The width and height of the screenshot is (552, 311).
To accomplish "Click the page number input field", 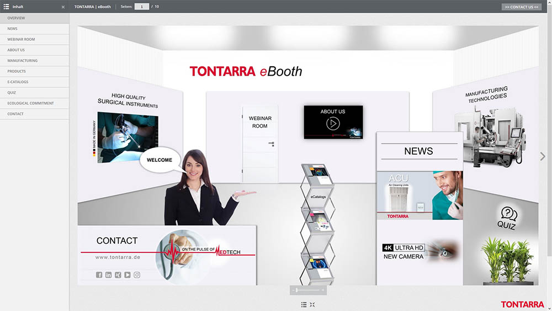I will tap(142, 7).
